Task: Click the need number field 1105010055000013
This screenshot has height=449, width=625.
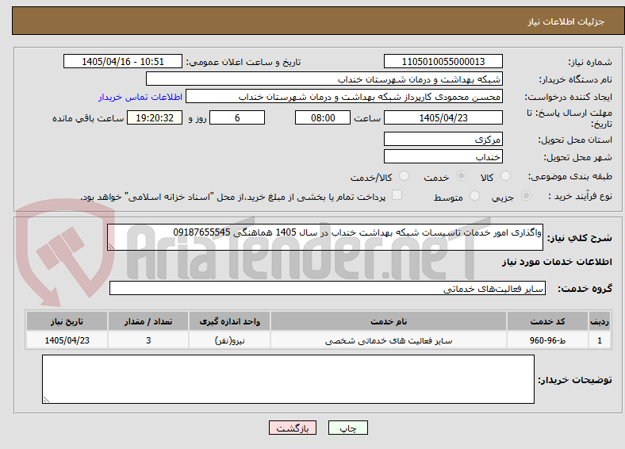Action: [x=443, y=61]
